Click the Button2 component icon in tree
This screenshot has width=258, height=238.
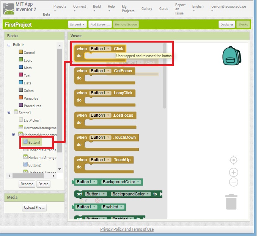[x=25, y=164]
